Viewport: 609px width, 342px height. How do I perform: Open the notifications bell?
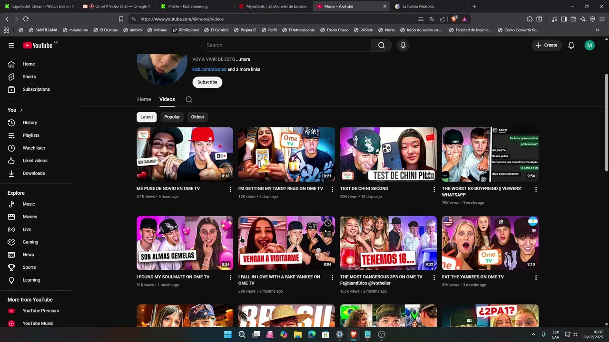571,45
